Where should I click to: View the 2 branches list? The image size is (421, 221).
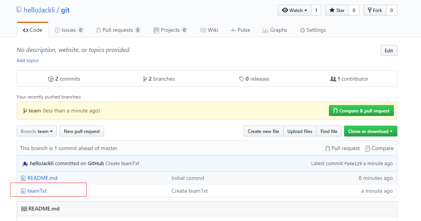click(x=159, y=79)
